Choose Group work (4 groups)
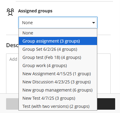The height and width of the screenshot is (113, 120). click(58, 66)
